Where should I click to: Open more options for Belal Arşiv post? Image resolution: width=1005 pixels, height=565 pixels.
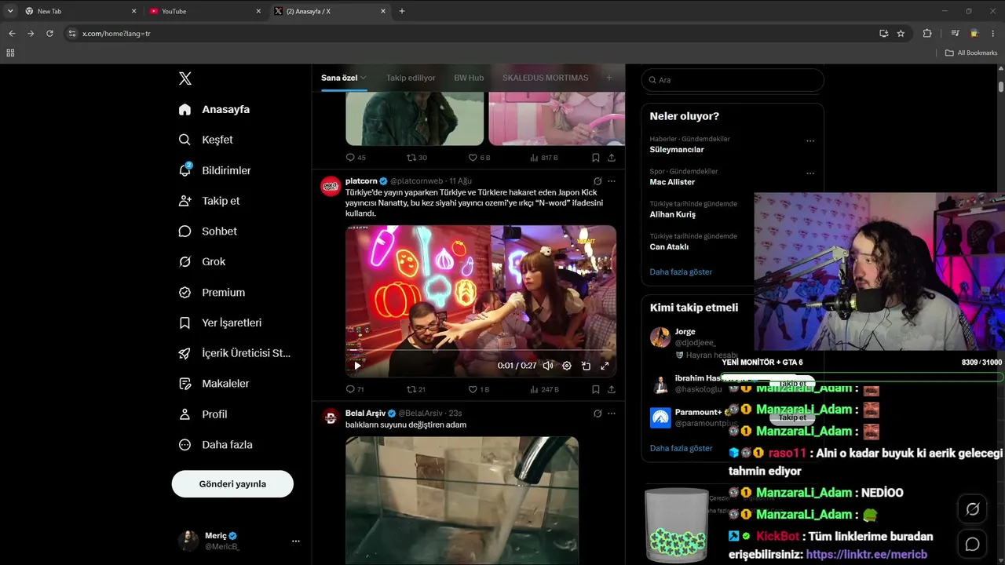[x=612, y=414]
